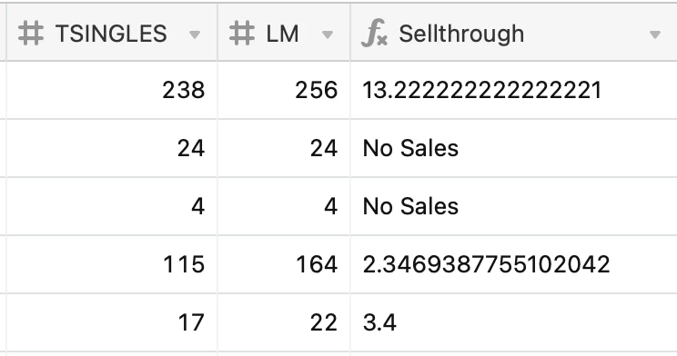Click the number icon beside TSINGLES
677x356 pixels.
(x=31, y=34)
